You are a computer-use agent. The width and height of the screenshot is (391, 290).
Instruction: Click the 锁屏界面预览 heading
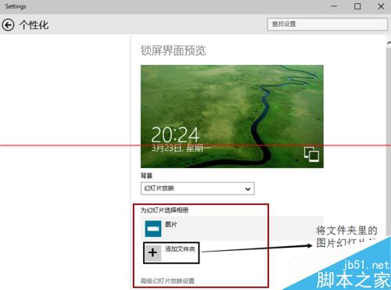(x=174, y=51)
